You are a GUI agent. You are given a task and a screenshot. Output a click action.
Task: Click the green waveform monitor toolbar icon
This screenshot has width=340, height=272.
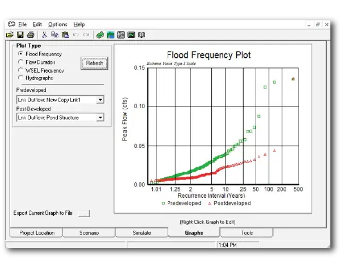[x=131, y=35]
